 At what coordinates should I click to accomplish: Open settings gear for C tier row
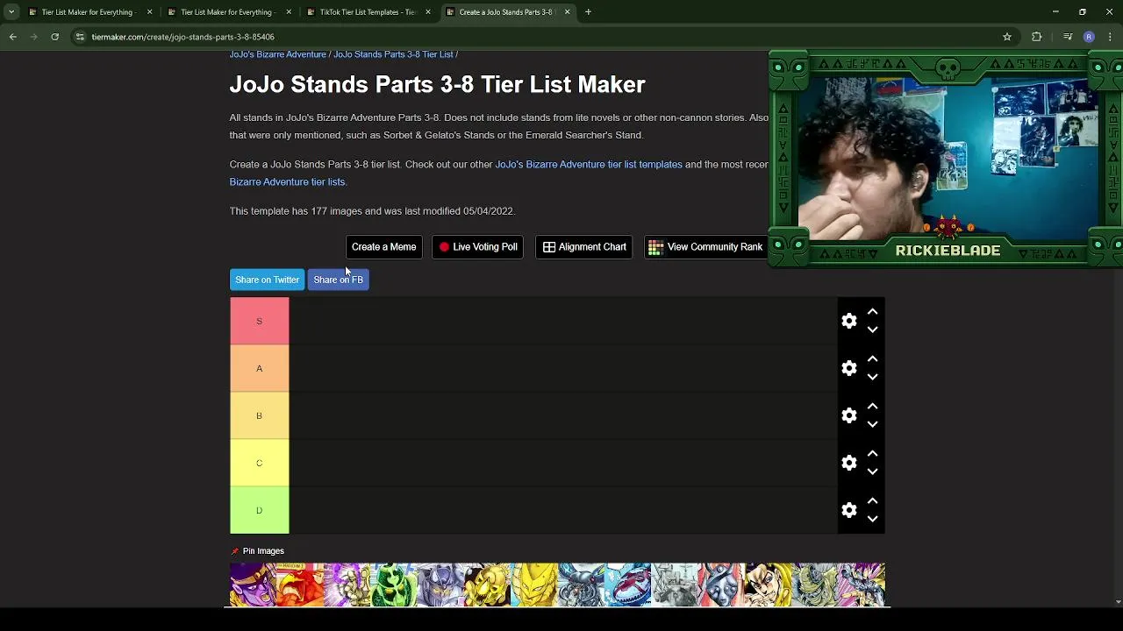pyautogui.click(x=848, y=463)
